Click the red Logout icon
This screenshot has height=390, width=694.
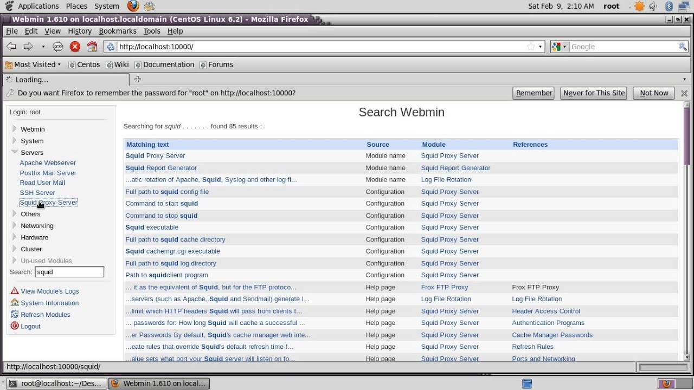[x=15, y=326]
